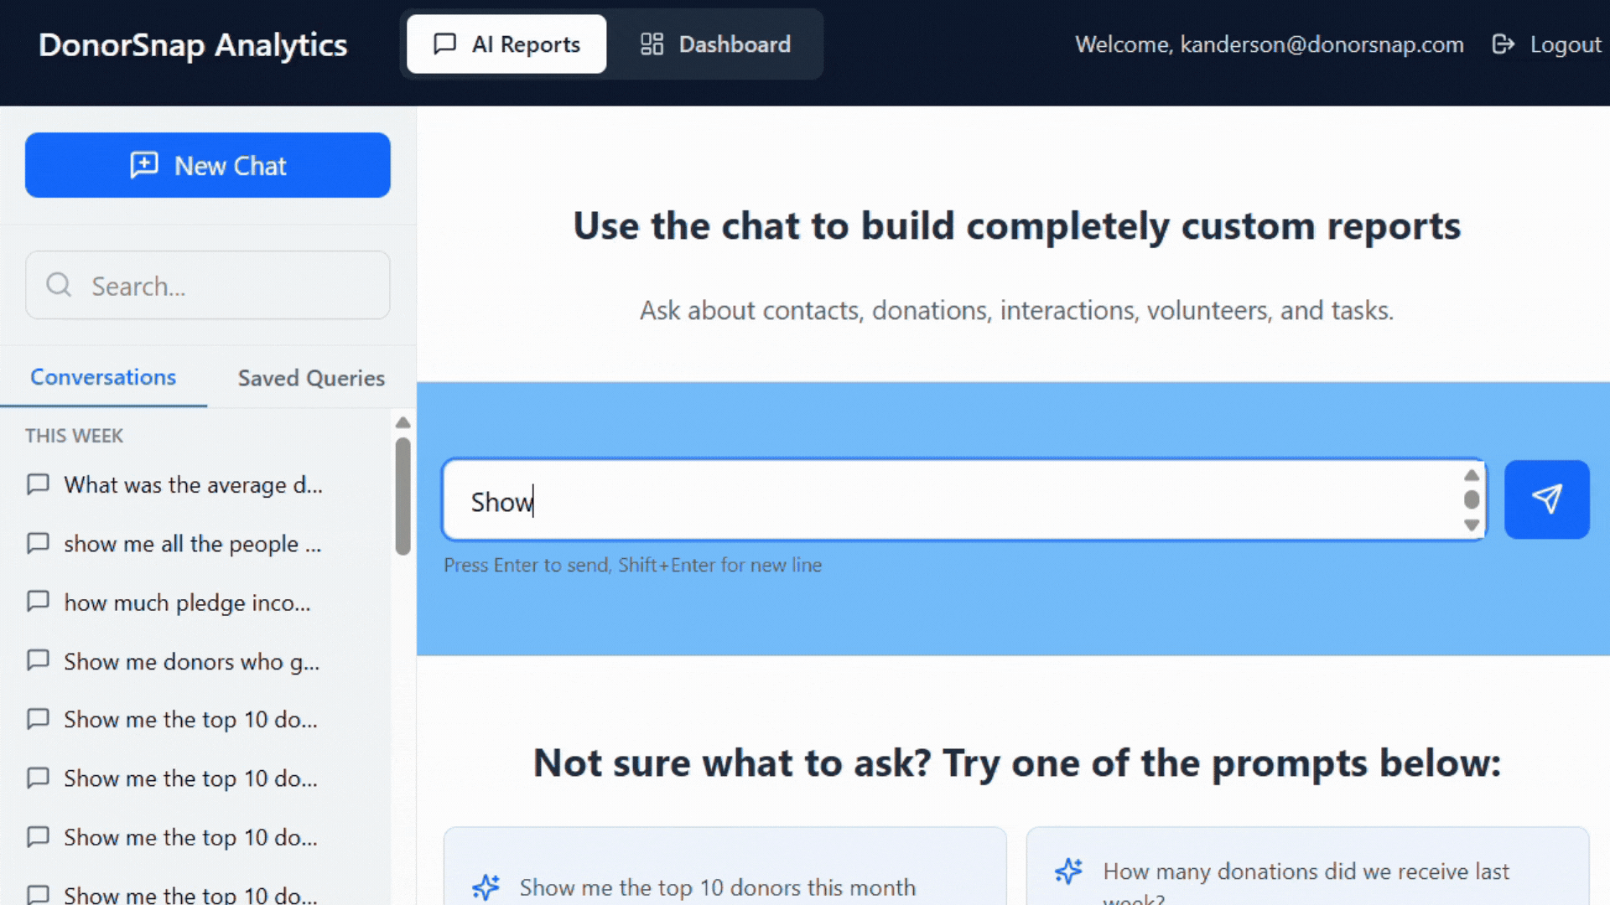Click the up arrow of the conversations scrollbar
Viewport: 1610px width, 905px height.
click(402, 423)
